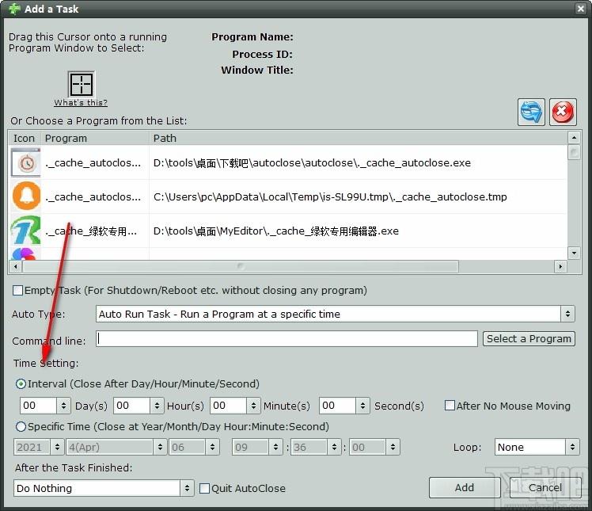Click the Path column header
Image resolution: width=592 pixels, height=511 pixels.
click(x=358, y=139)
